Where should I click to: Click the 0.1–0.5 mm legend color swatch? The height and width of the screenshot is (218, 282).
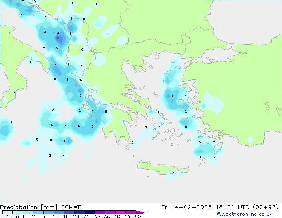(8, 212)
